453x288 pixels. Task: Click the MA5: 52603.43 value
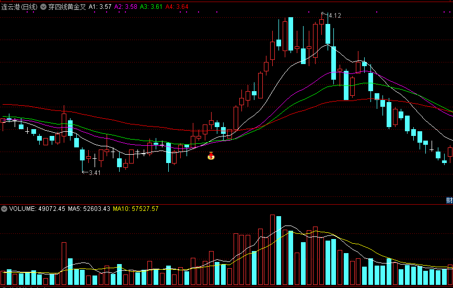[89, 209]
